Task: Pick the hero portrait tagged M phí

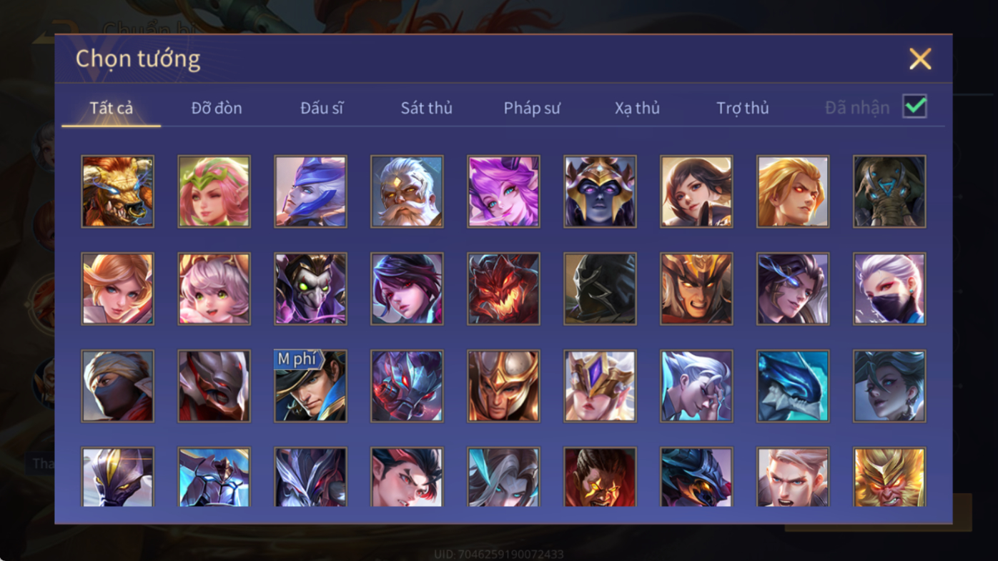Action: (x=310, y=386)
